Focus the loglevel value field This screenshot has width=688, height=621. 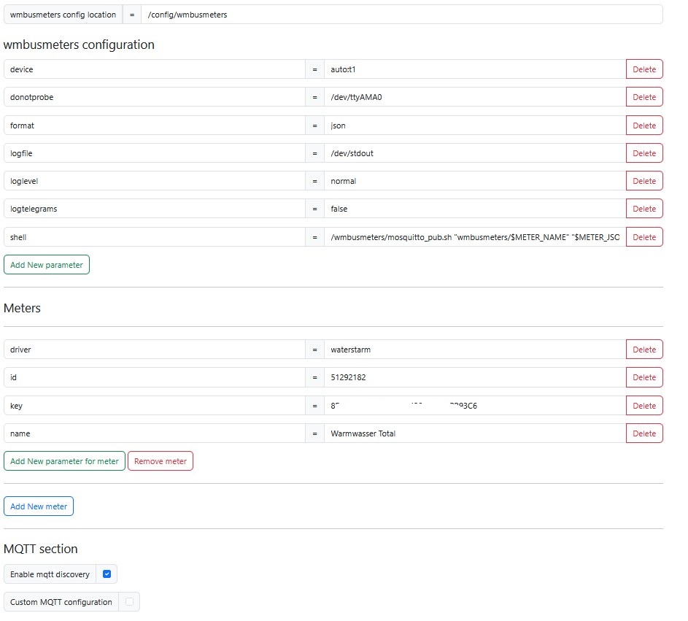point(474,181)
